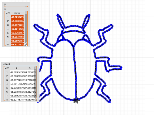The image size is (154, 115).
Task: Click the small gray sprite below the beetle
Action: pos(76,101)
